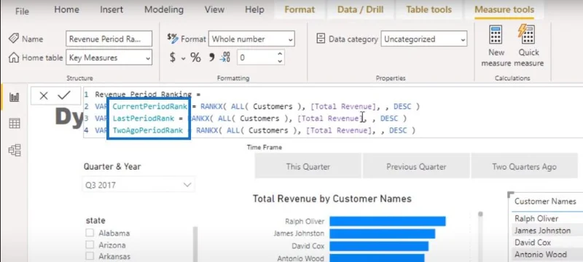This screenshot has width=583, height=262.
Task: Switch to the Insert ribbon tab
Action: point(111,9)
